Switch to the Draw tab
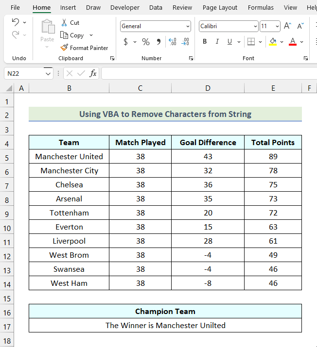The width and height of the screenshot is (317, 347). coord(93,8)
